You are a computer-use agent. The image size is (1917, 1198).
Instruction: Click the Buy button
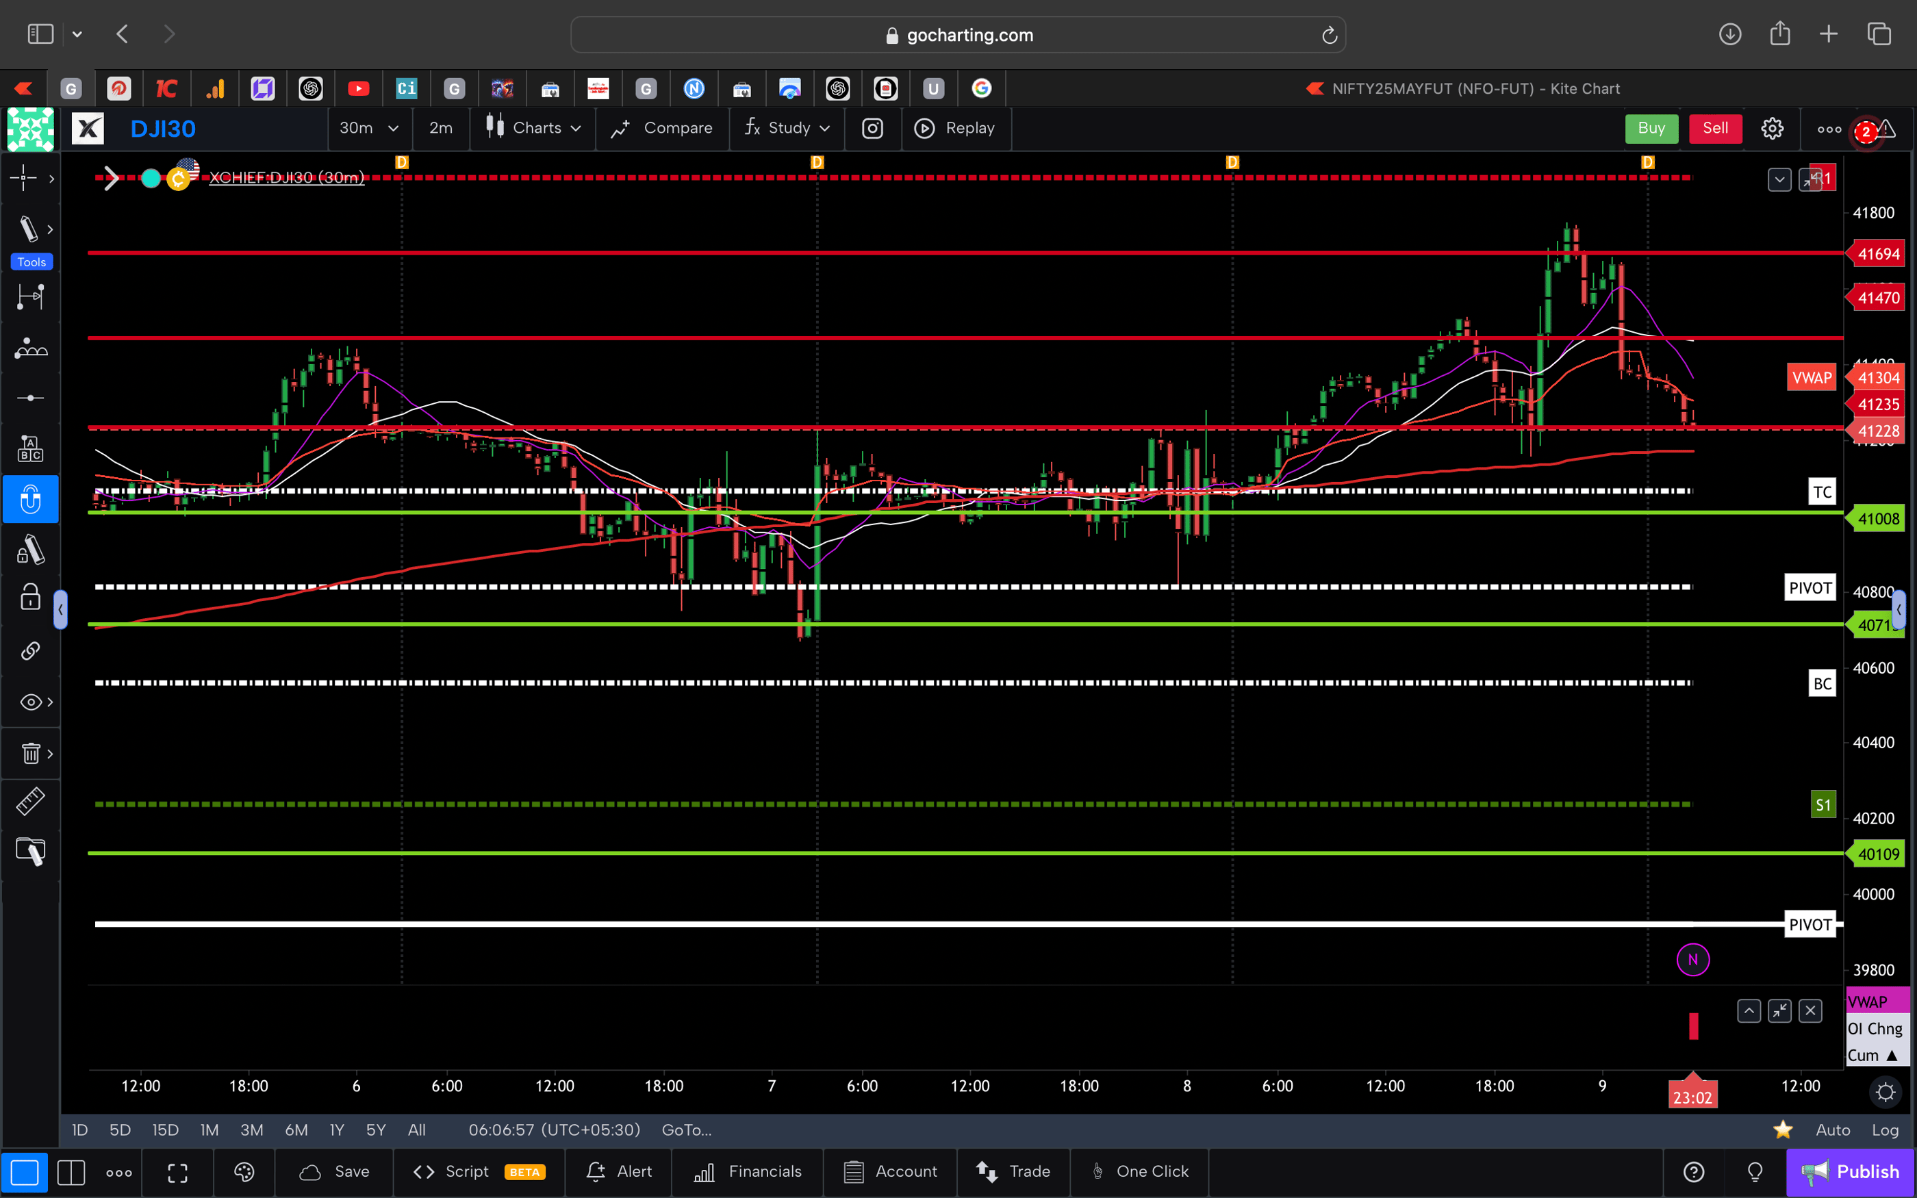pos(1651,127)
